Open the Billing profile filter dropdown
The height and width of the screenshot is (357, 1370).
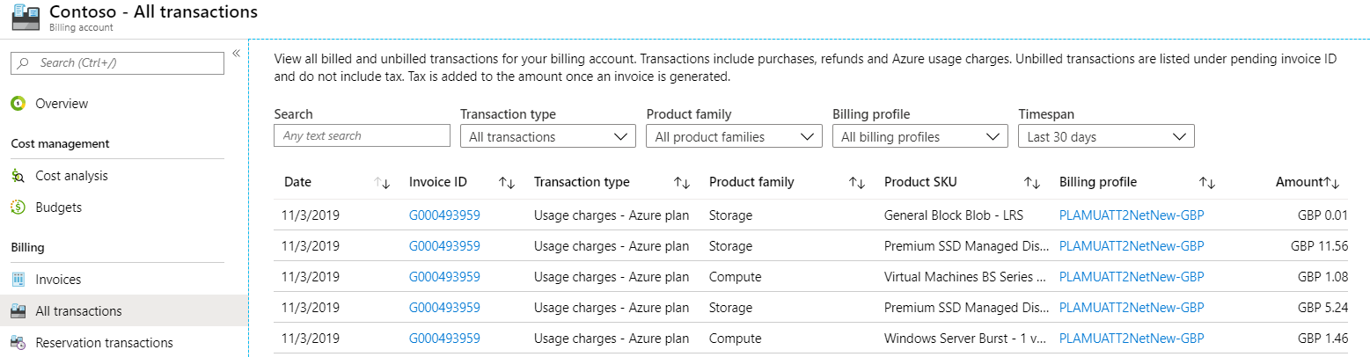pos(919,137)
